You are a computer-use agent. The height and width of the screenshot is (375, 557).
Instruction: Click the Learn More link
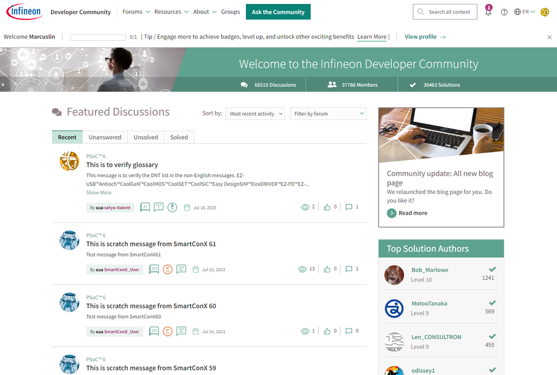click(372, 37)
